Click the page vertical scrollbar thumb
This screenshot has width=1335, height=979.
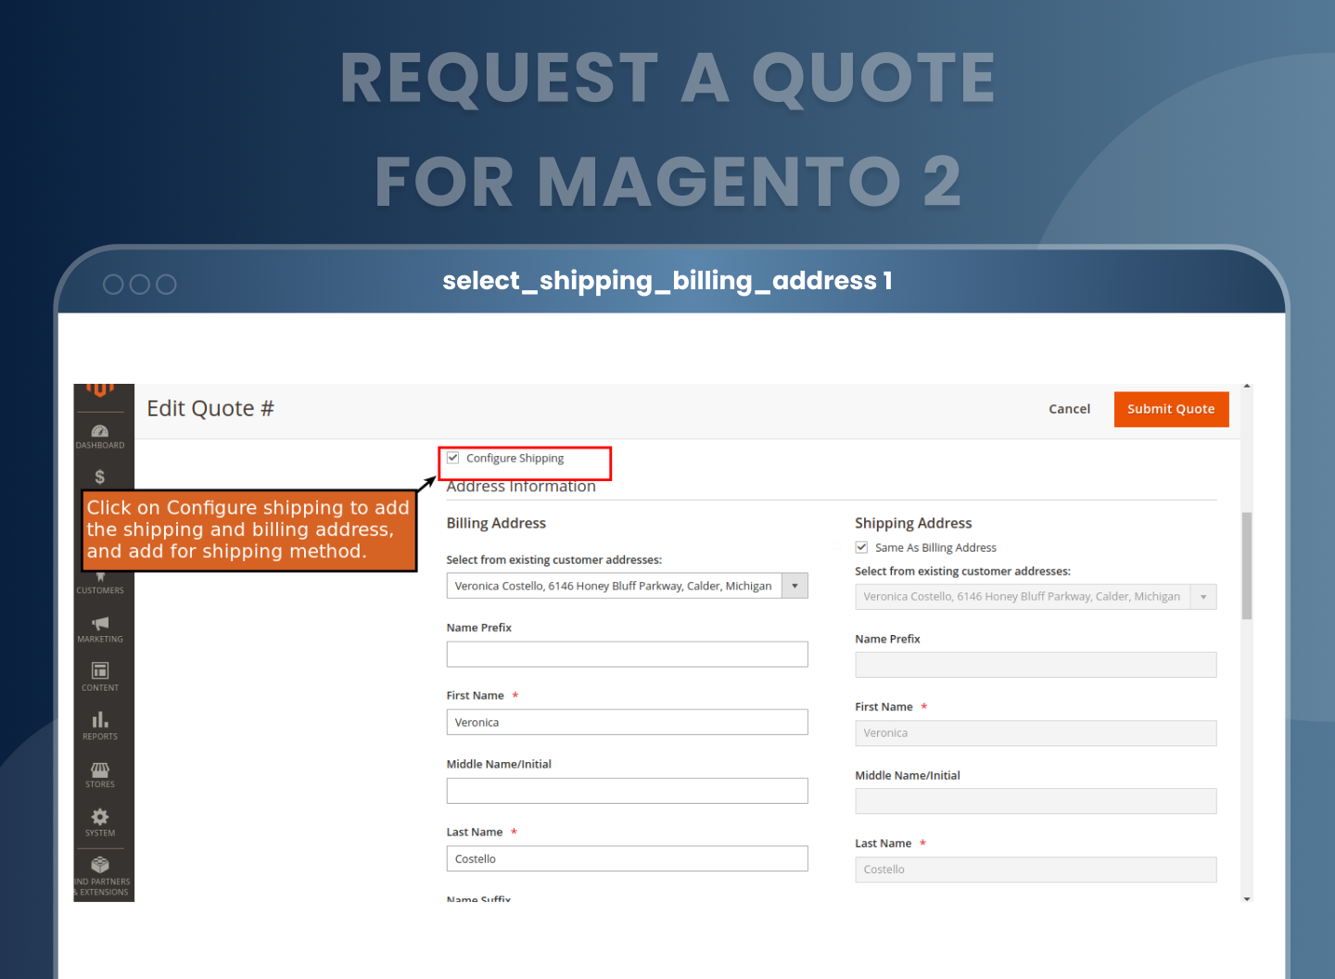[1247, 564]
